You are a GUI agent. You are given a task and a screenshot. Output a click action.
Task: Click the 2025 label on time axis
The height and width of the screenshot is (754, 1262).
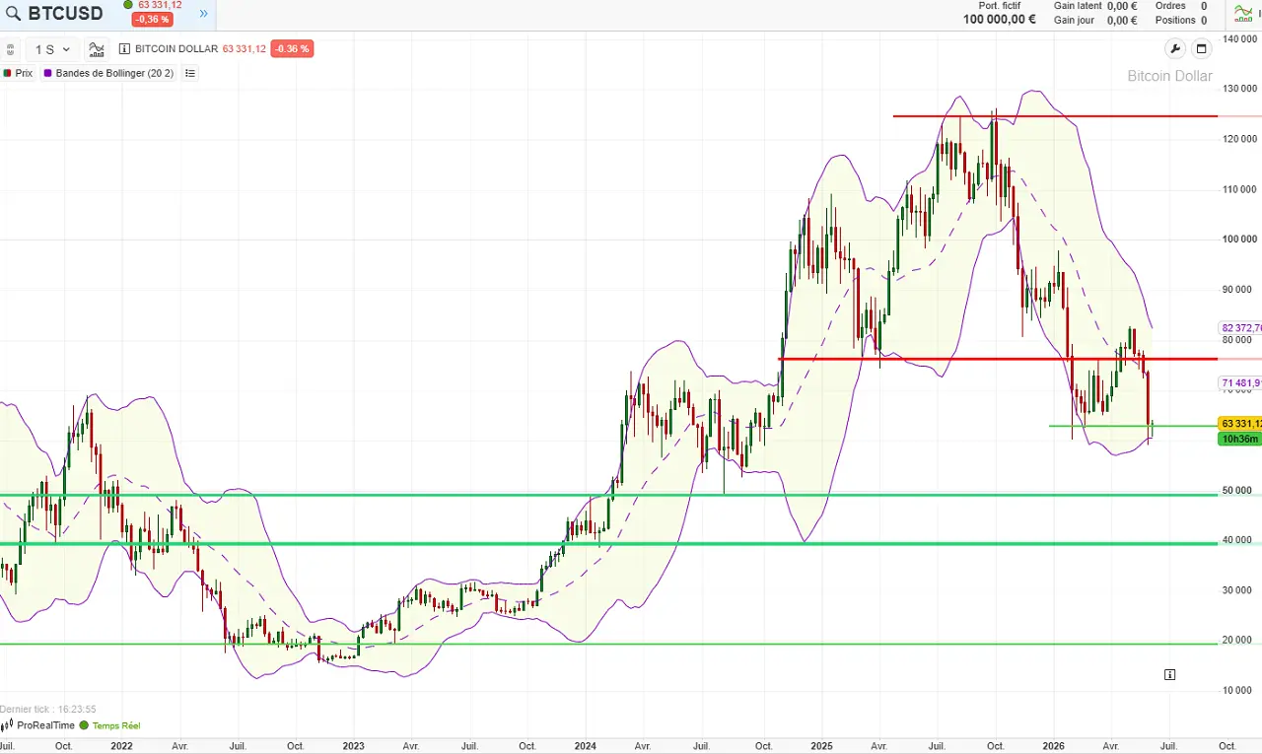[x=822, y=746]
